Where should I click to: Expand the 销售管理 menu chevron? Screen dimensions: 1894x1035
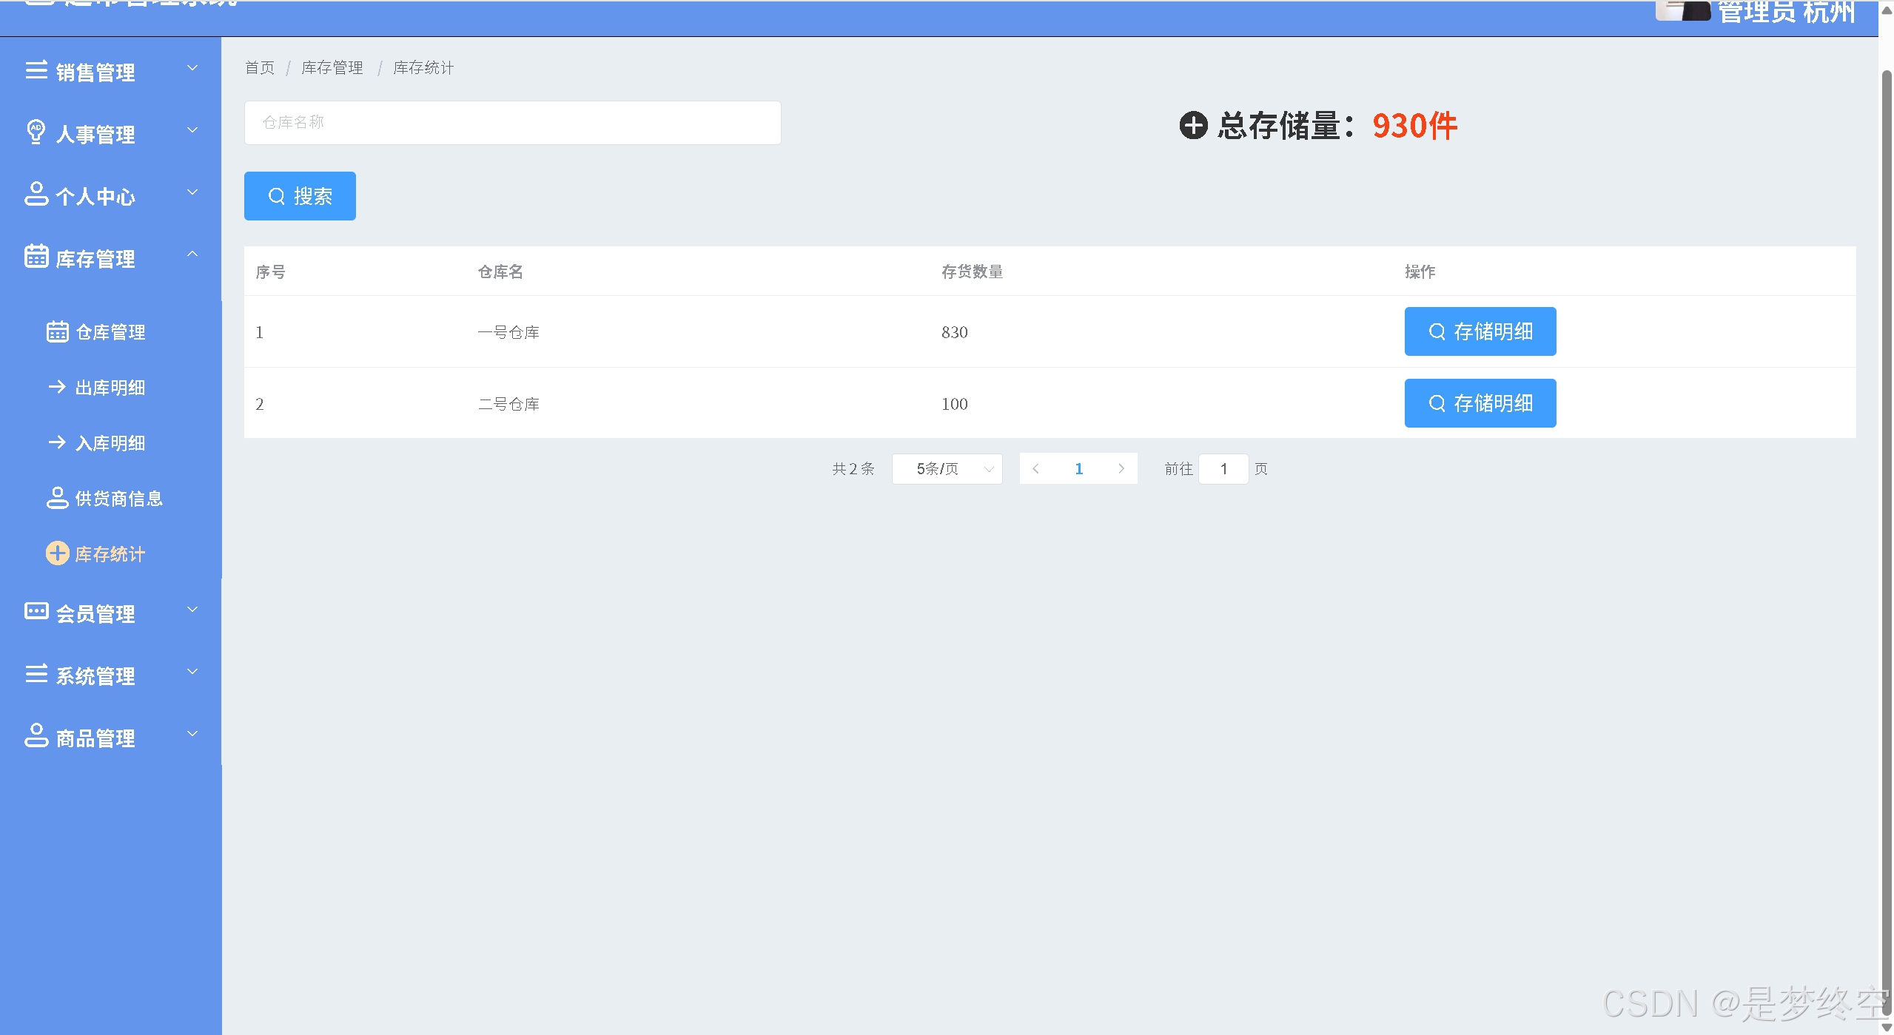(192, 68)
